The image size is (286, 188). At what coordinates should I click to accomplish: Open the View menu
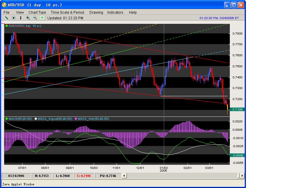(20, 12)
